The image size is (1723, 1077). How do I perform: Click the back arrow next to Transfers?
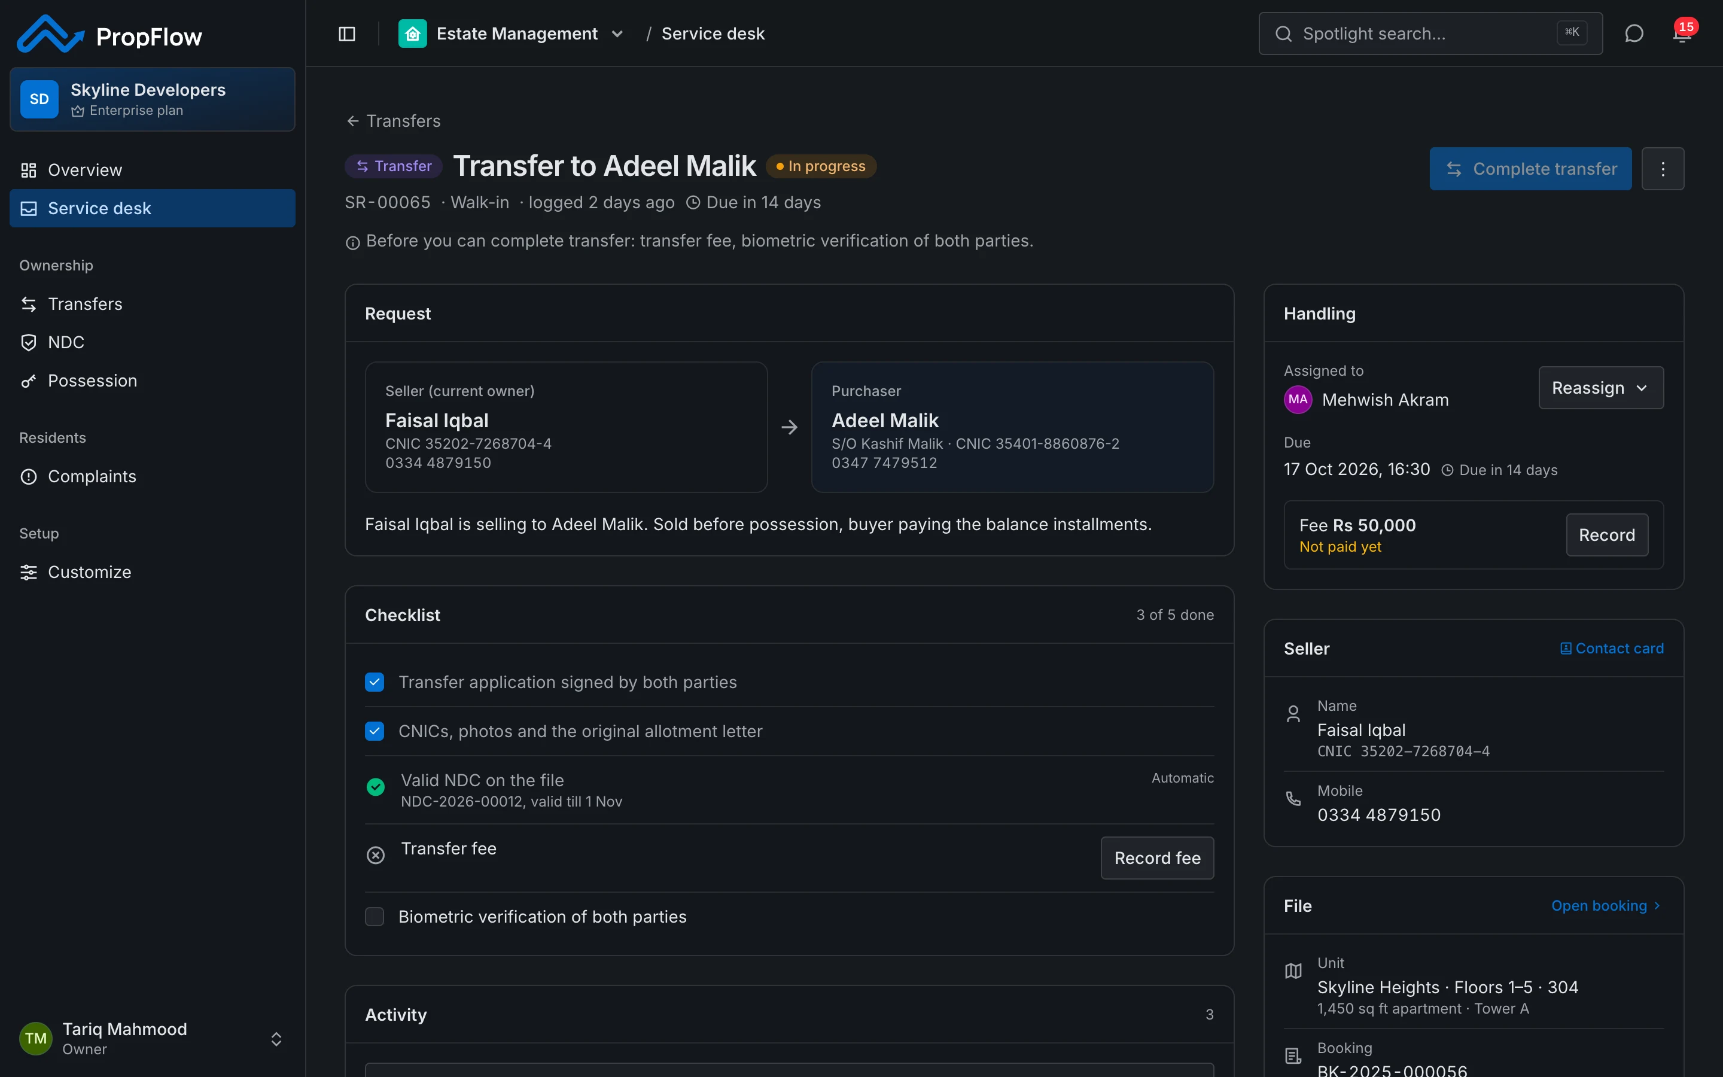tap(352, 121)
